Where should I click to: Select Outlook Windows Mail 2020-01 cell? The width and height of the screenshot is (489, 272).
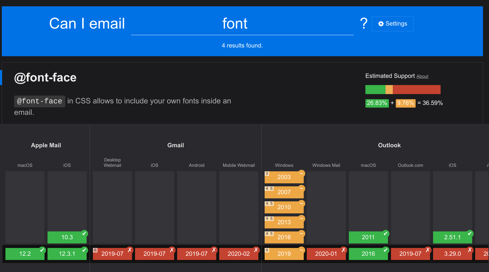tap(326, 254)
